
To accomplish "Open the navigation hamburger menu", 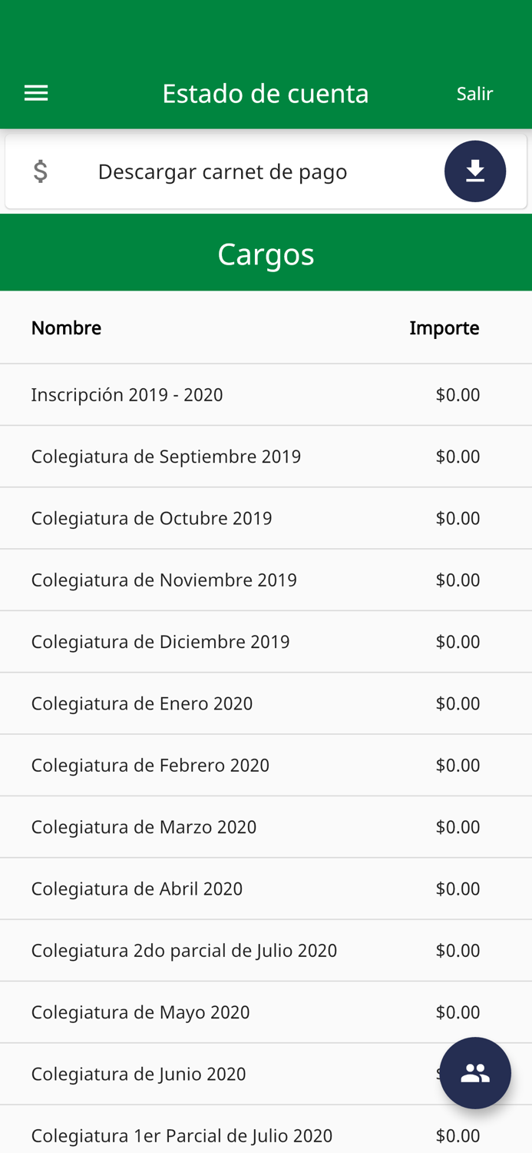I will click(x=35, y=91).
